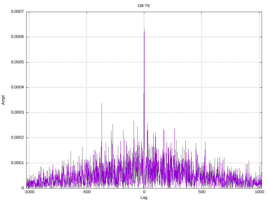Click the 0.0007 y-axis tick label
This screenshot has height=201, width=269.
(x=18, y=12)
